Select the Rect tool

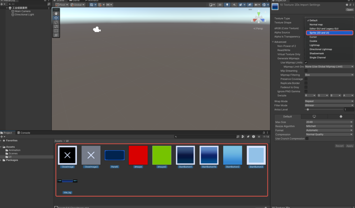point(56,31)
